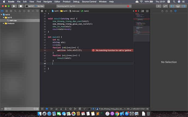Image resolution: width=188 pixels, height=117 pixels.
Task: Open Debug View Hierarchy
Action: point(71,109)
